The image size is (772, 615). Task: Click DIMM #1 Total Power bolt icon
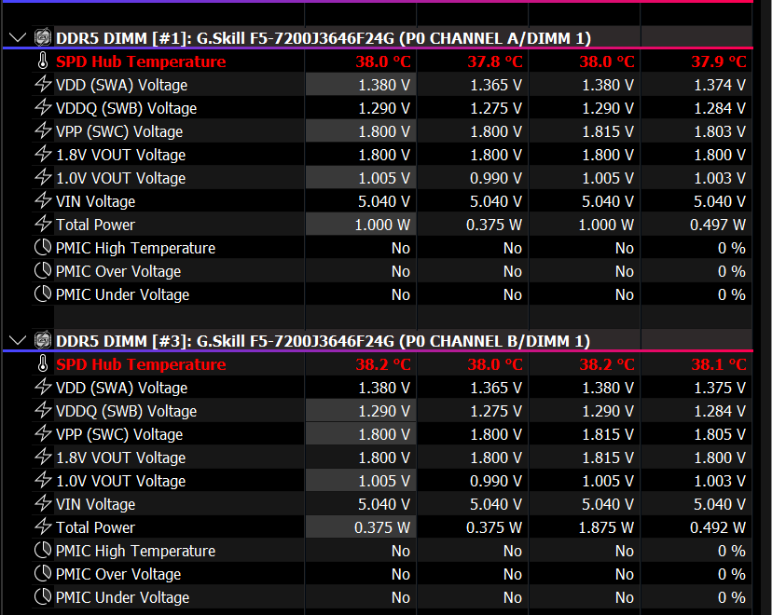tap(43, 224)
